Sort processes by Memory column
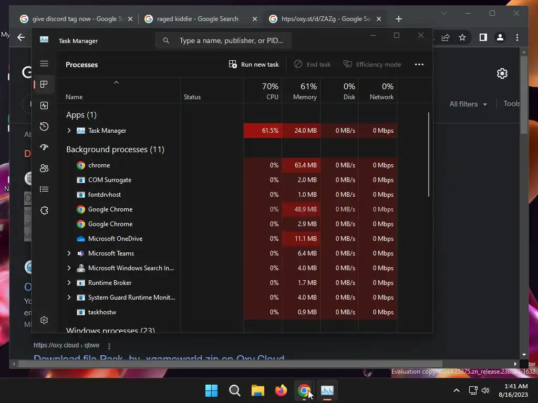 click(301, 91)
